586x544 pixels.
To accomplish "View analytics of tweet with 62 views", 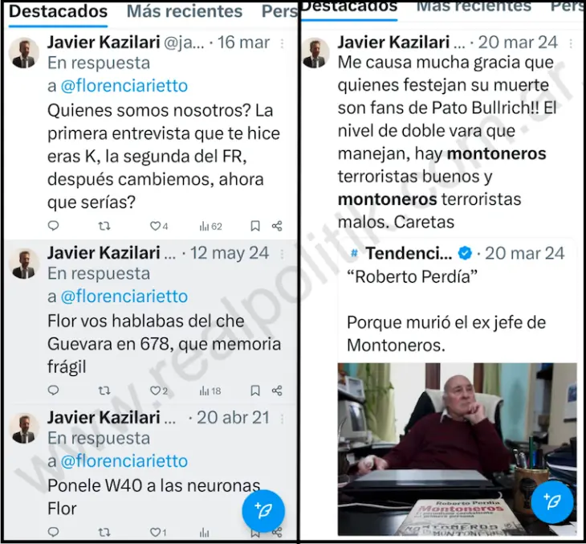I will pos(211,226).
